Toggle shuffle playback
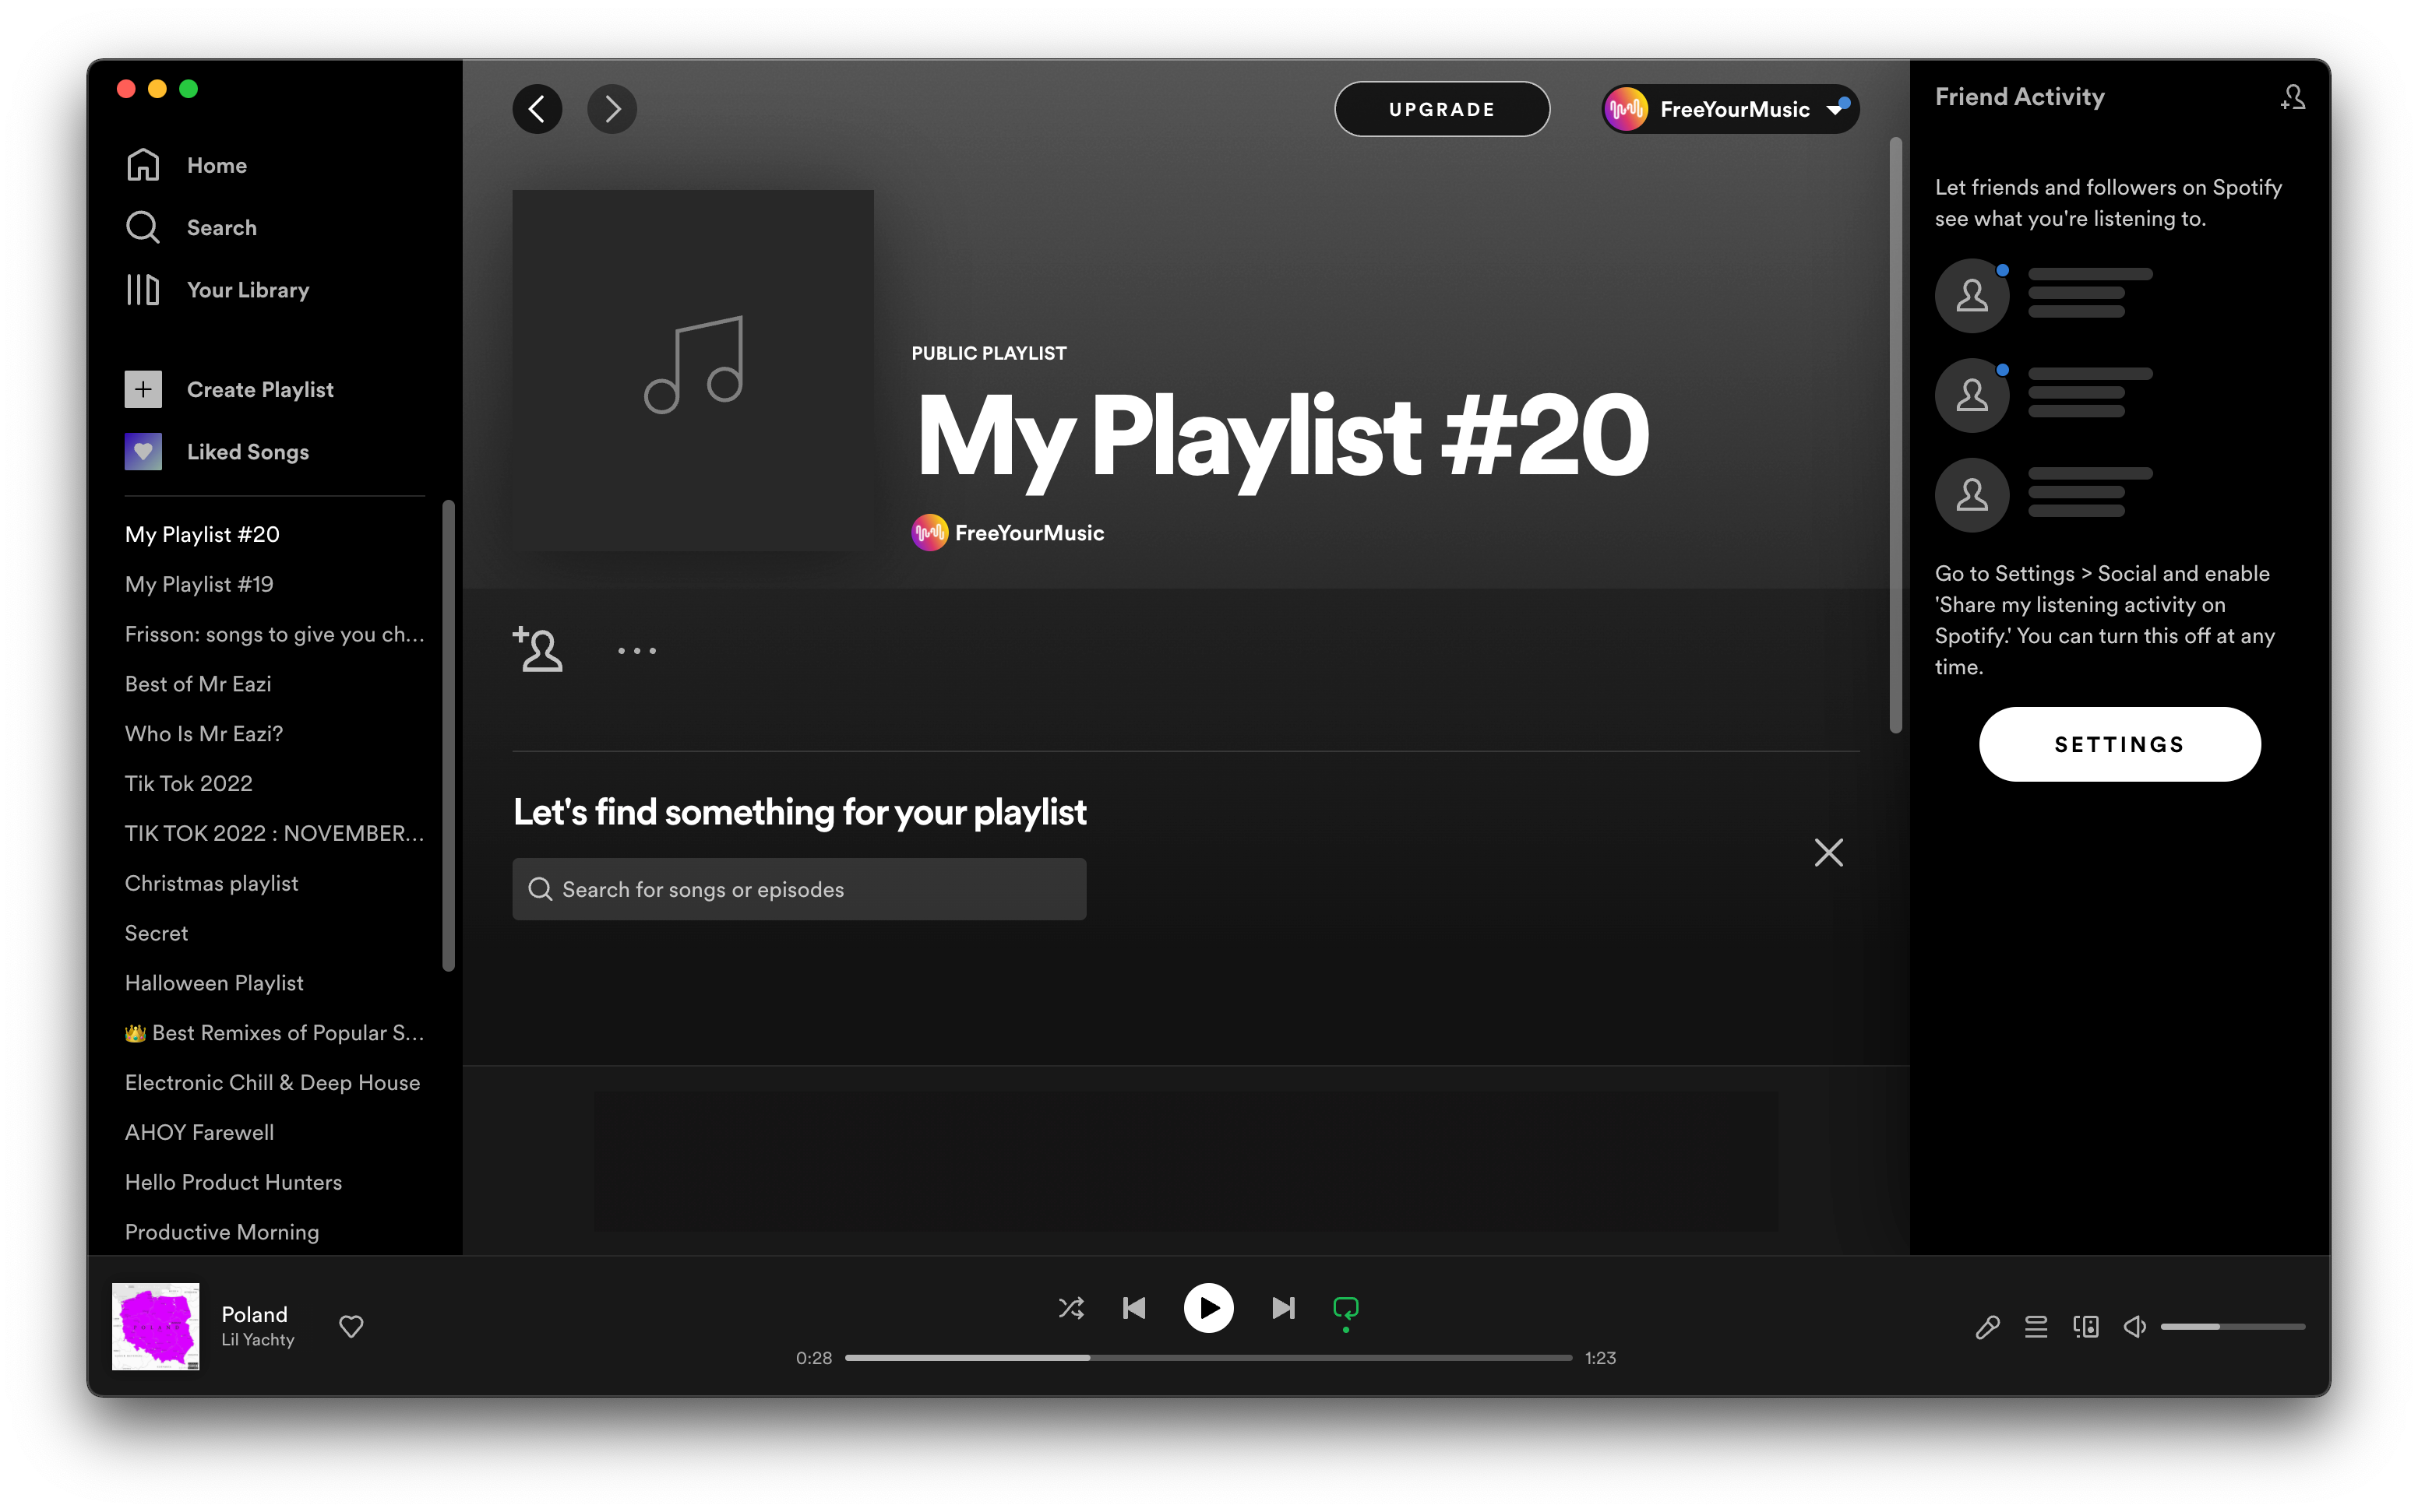The height and width of the screenshot is (1512, 2418). [1070, 1308]
